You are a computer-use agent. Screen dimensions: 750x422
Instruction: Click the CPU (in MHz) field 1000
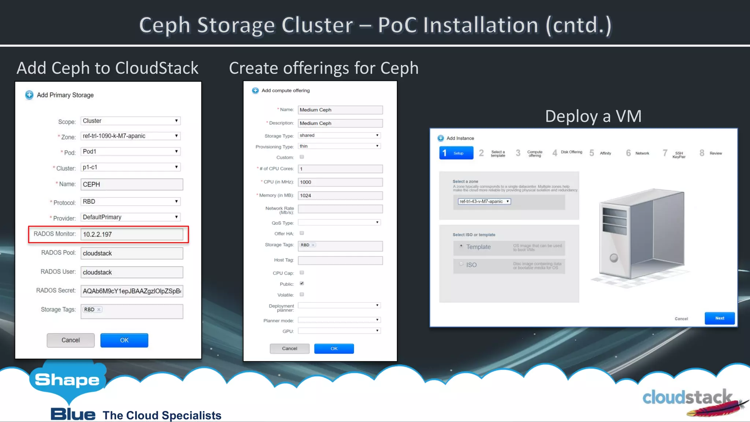click(340, 182)
